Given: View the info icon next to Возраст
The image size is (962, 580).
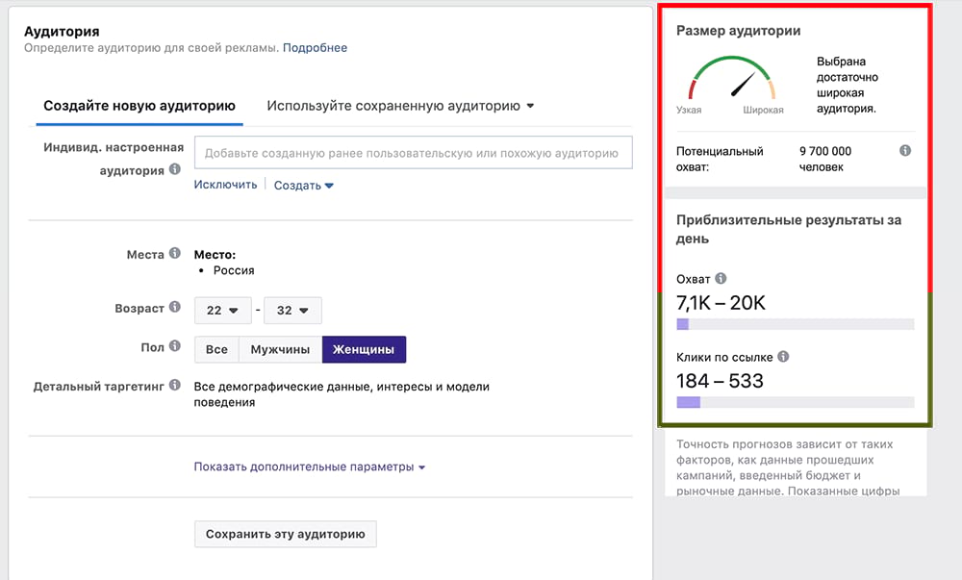Looking at the screenshot, I should (x=175, y=308).
